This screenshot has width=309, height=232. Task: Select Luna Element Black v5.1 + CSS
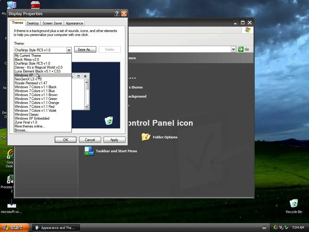pos(43,71)
